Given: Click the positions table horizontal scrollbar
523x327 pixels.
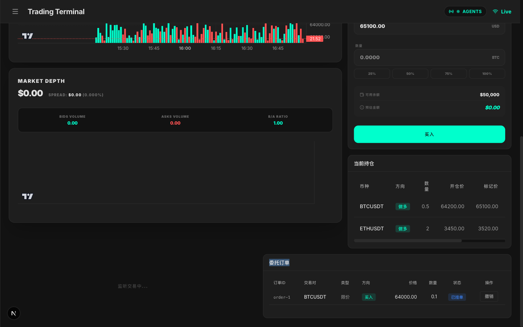Looking at the screenshot, I should pos(408,241).
